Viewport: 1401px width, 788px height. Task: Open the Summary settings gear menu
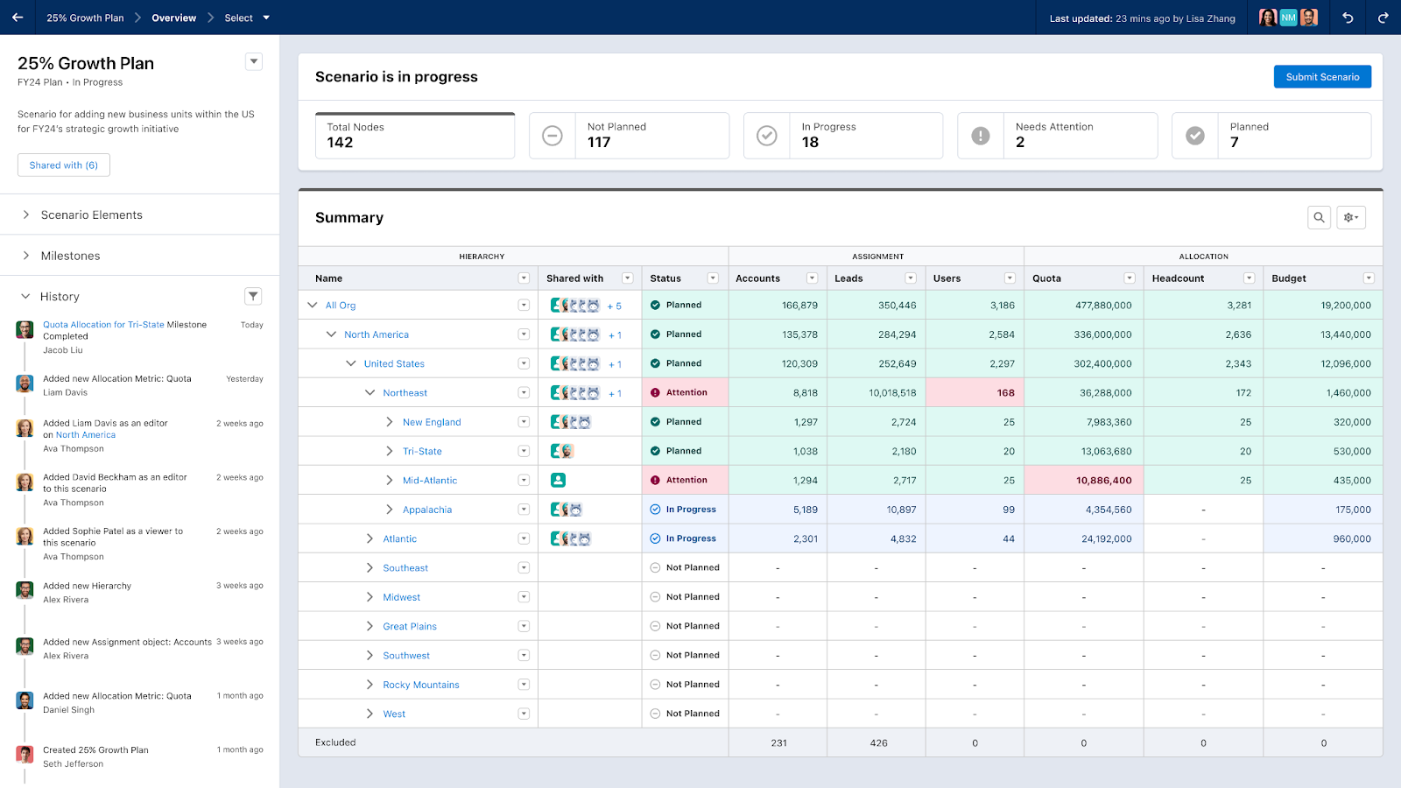coord(1351,217)
